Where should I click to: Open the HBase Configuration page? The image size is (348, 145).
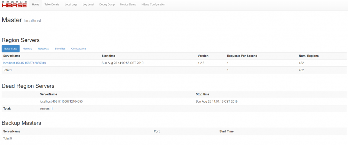(x=153, y=5)
